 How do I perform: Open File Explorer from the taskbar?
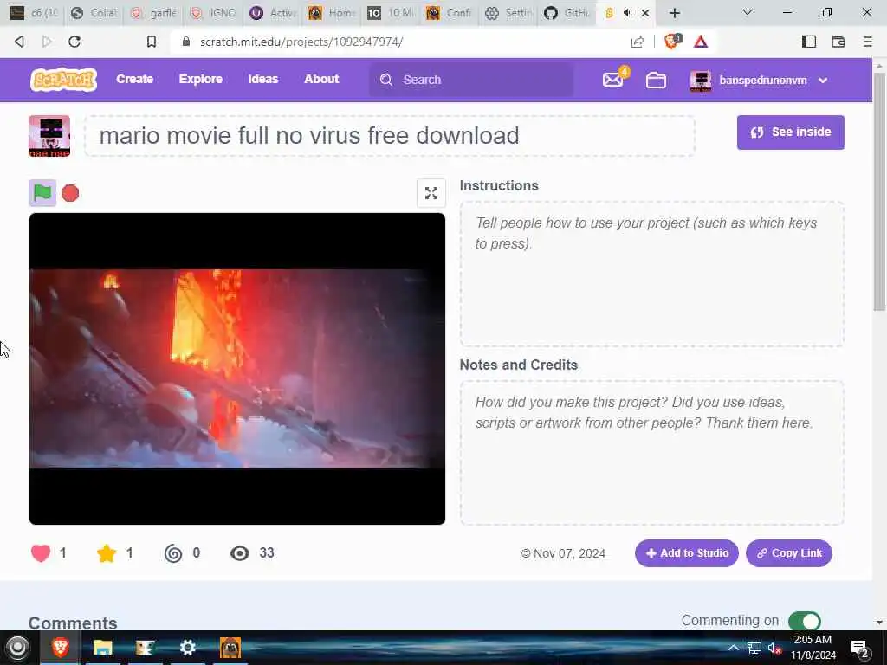point(102,648)
